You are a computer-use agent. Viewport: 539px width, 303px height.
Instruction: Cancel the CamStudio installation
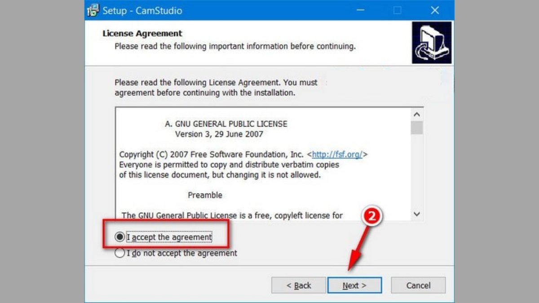coord(418,285)
